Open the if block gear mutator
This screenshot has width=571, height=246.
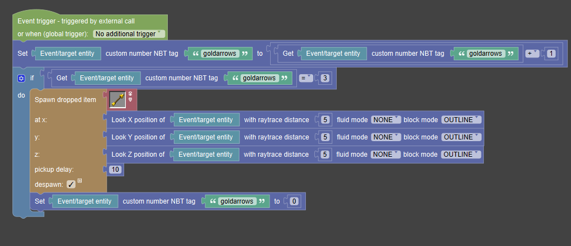coord(21,78)
